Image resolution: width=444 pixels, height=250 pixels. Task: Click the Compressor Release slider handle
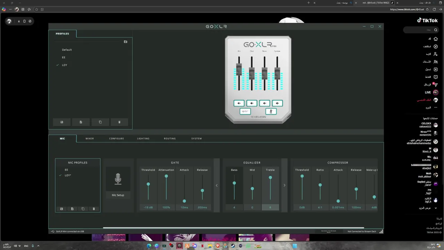(x=356, y=189)
